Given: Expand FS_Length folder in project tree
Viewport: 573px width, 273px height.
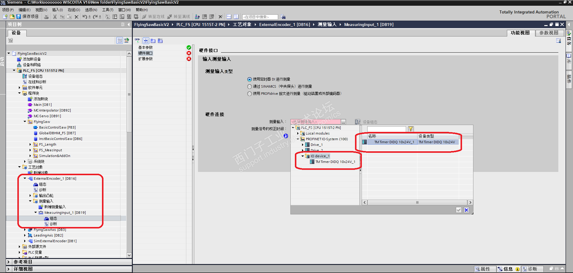Looking at the screenshot, I should 30,144.
